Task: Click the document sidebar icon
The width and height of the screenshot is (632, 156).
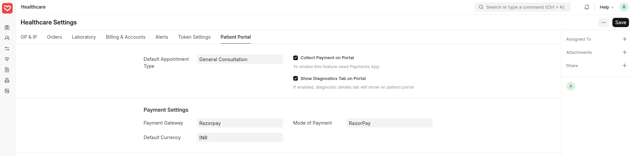Action: 7,70
